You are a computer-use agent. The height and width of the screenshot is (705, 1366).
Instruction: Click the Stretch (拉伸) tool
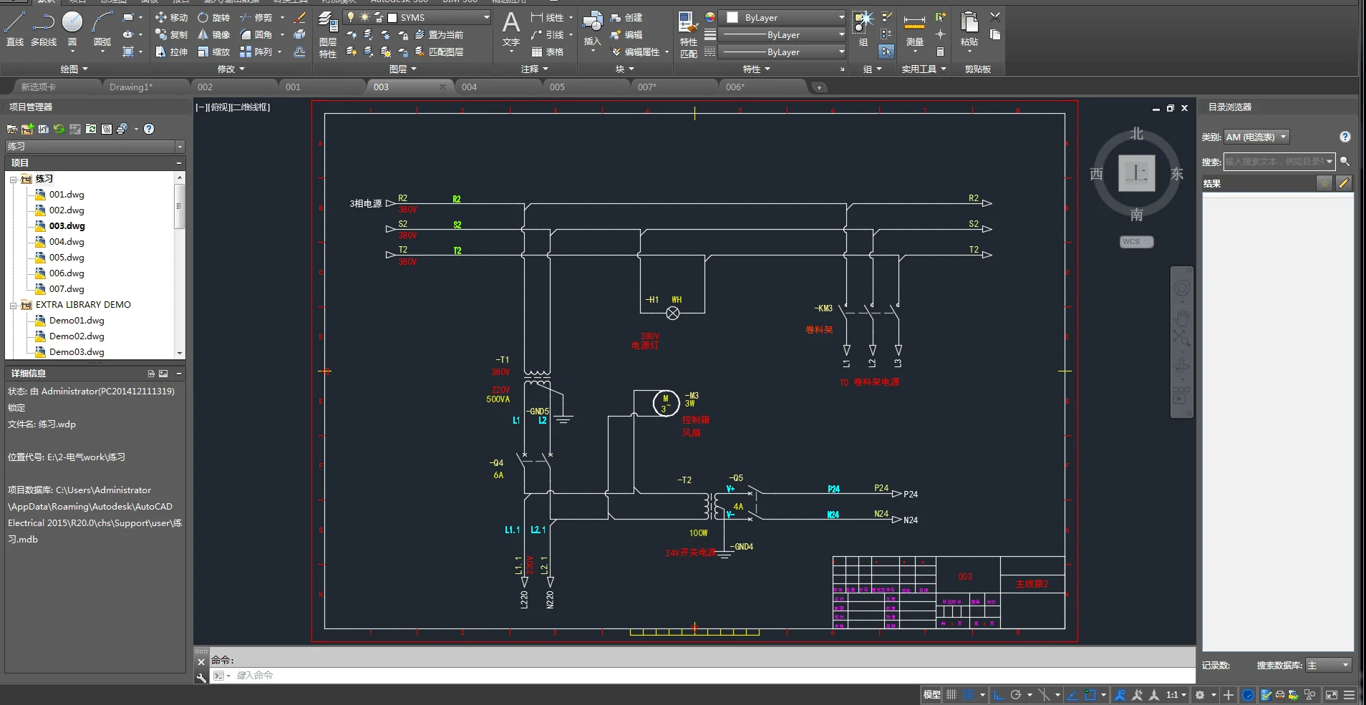(x=172, y=52)
